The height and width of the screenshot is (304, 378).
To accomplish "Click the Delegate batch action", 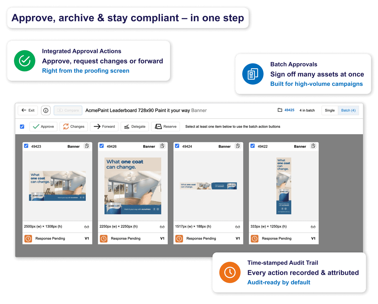I will tap(135, 127).
